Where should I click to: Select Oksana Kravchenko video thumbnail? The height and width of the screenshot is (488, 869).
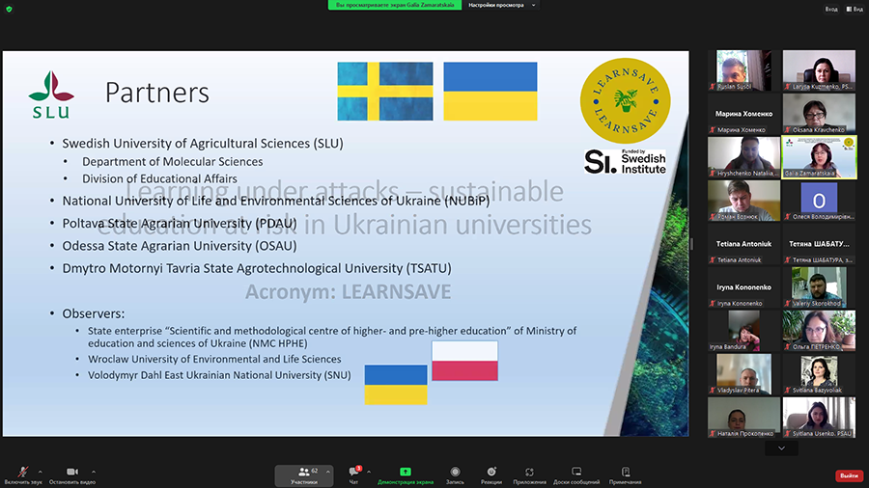[819, 114]
